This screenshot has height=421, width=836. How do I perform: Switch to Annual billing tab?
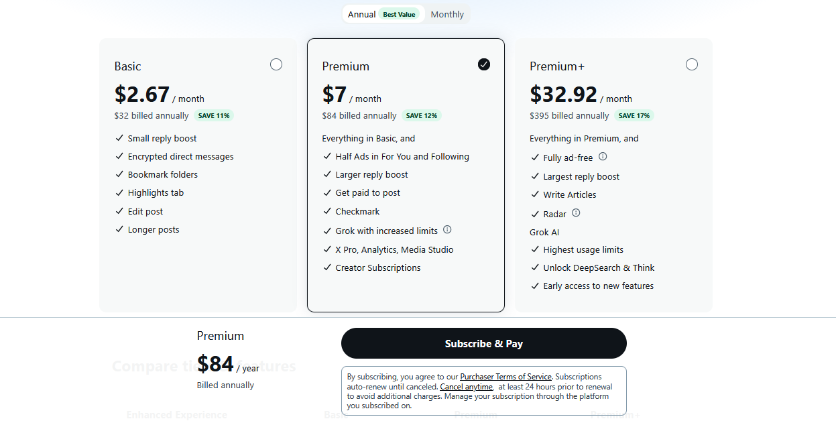tap(383, 14)
